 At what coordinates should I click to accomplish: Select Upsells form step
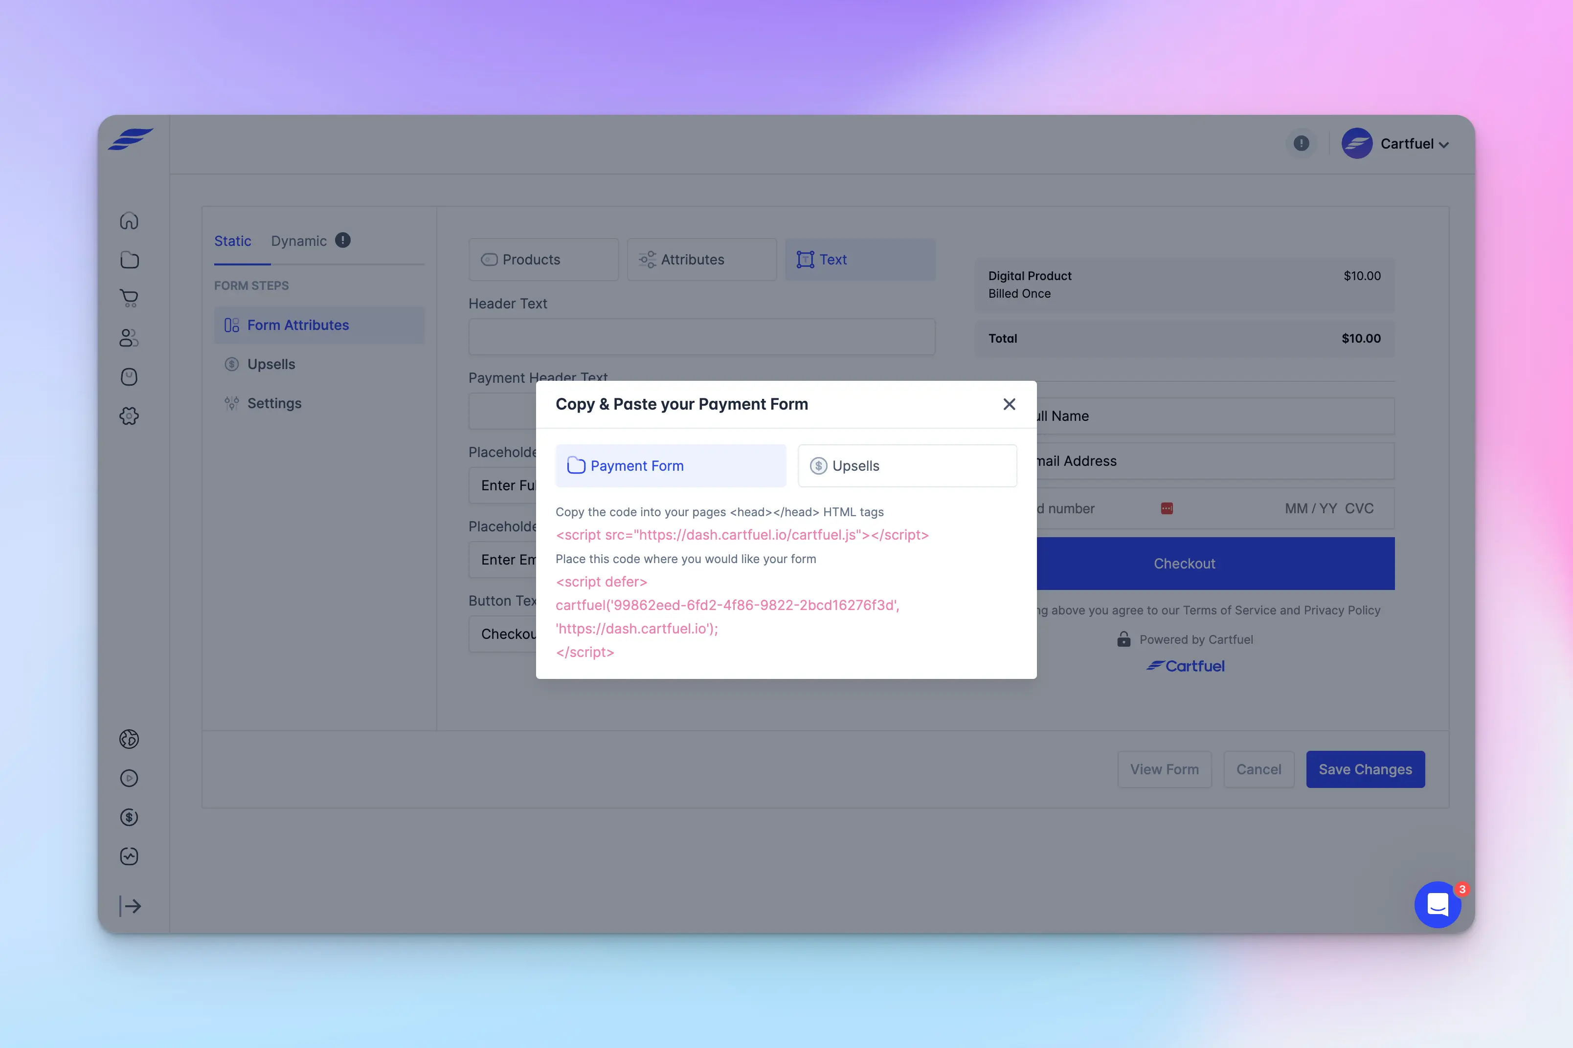pos(319,364)
